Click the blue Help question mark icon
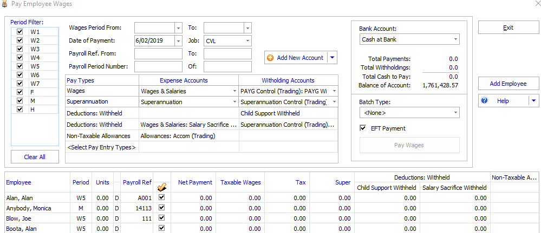This screenshot has height=233, width=541. [x=485, y=101]
